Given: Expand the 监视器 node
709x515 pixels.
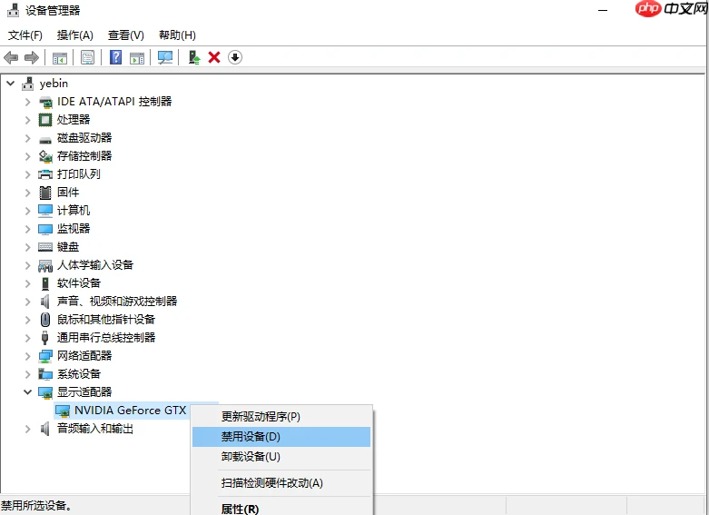Looking at the screenshot, I should coord(27,229).
